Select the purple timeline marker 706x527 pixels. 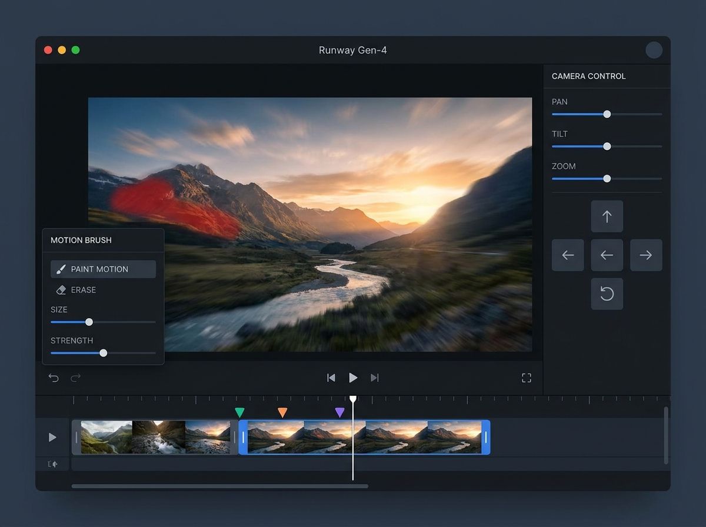(x=339, y=412)
